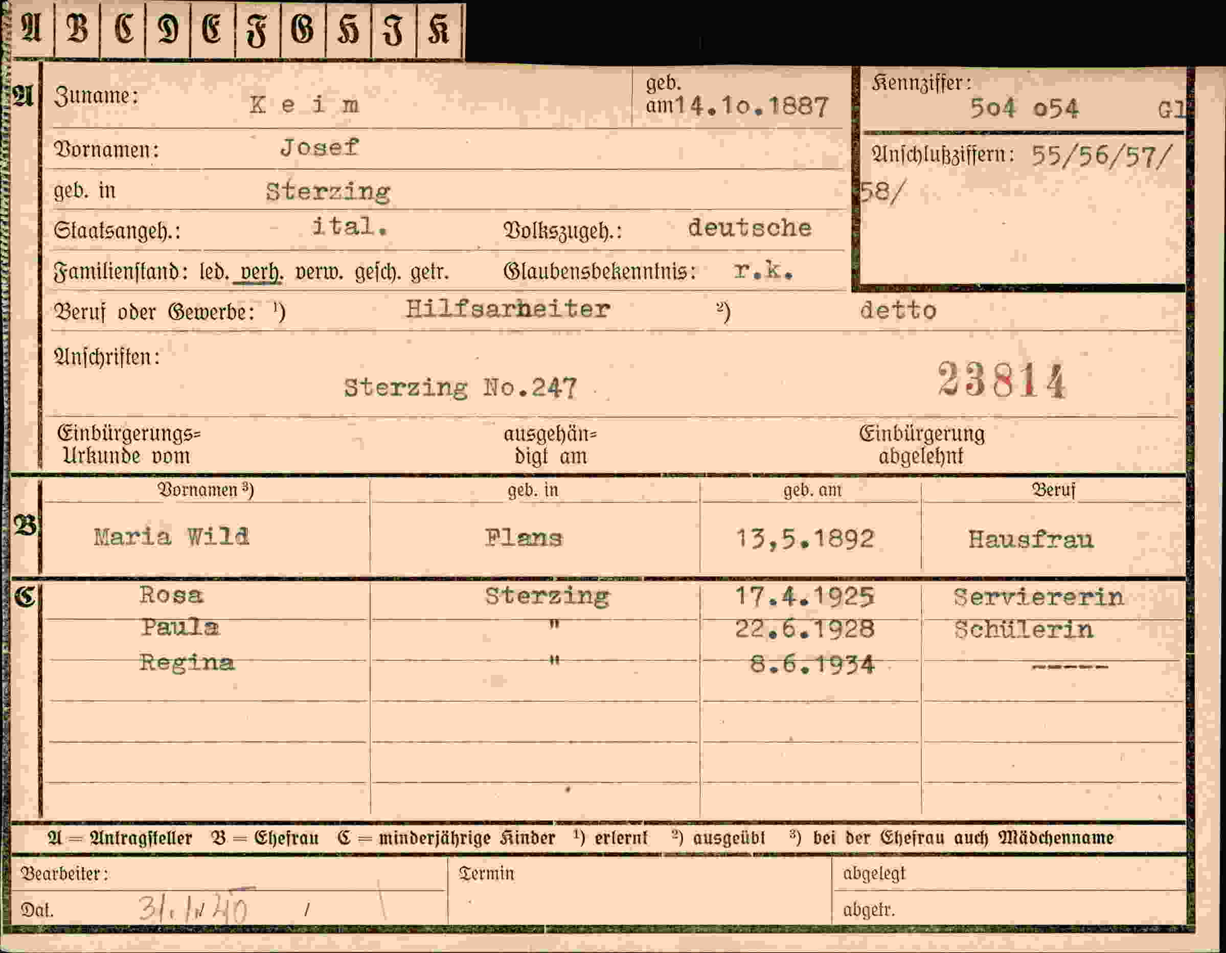
Task: Click the index tab letter B
Action: pos(78,29)
